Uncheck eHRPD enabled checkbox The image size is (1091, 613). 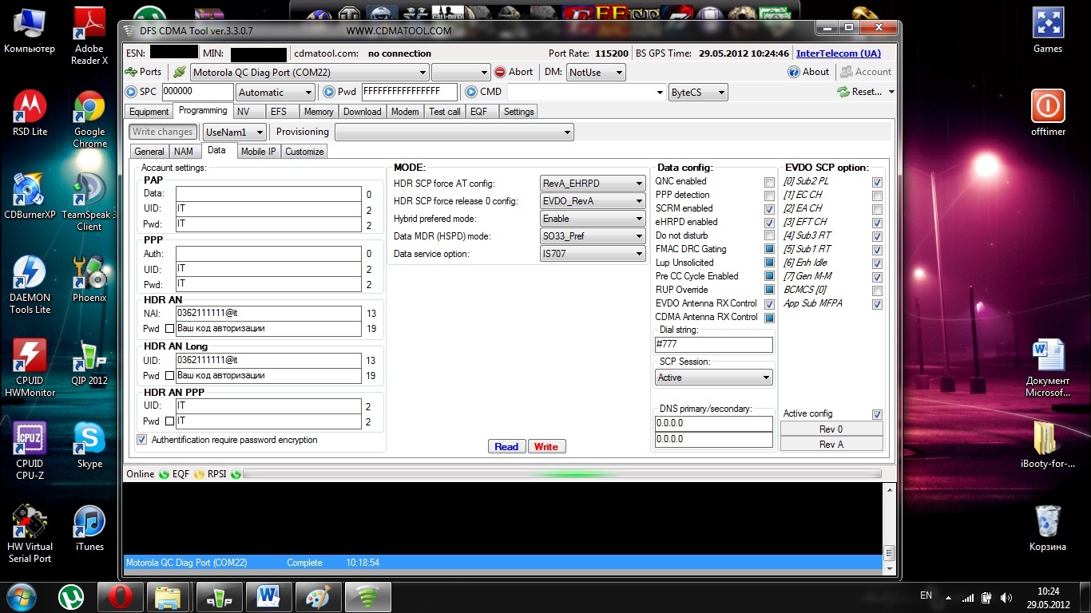pos(769,223)
